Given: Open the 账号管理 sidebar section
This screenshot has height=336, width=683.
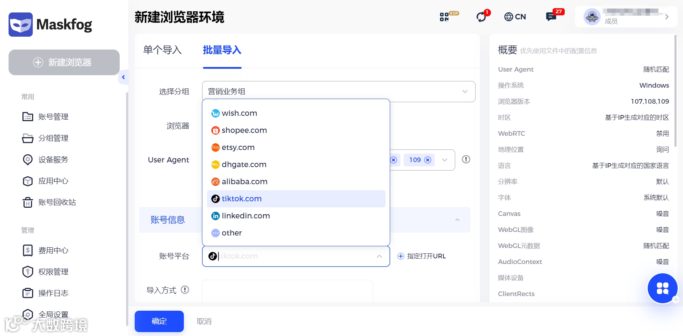Looking at the screenshot, I should coord(53,117).
